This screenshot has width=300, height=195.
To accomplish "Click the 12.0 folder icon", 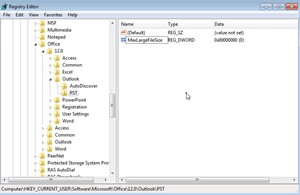I will [x=50, y=51].
